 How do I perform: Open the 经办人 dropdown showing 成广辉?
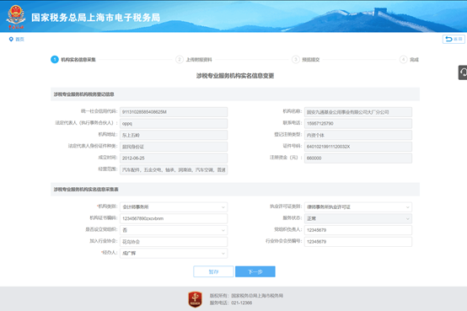[174, 253]
